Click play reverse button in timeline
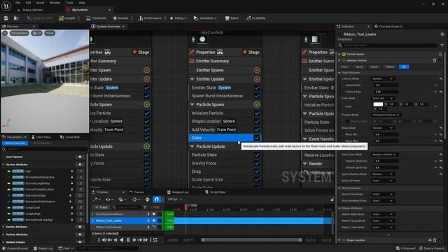 122,239
